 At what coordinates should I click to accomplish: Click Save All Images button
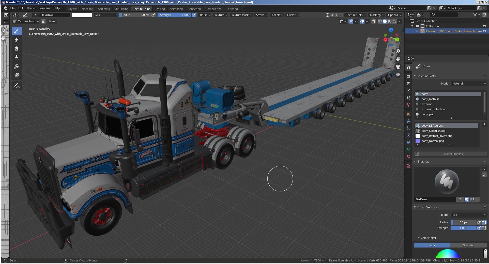(x=450, y=154)
